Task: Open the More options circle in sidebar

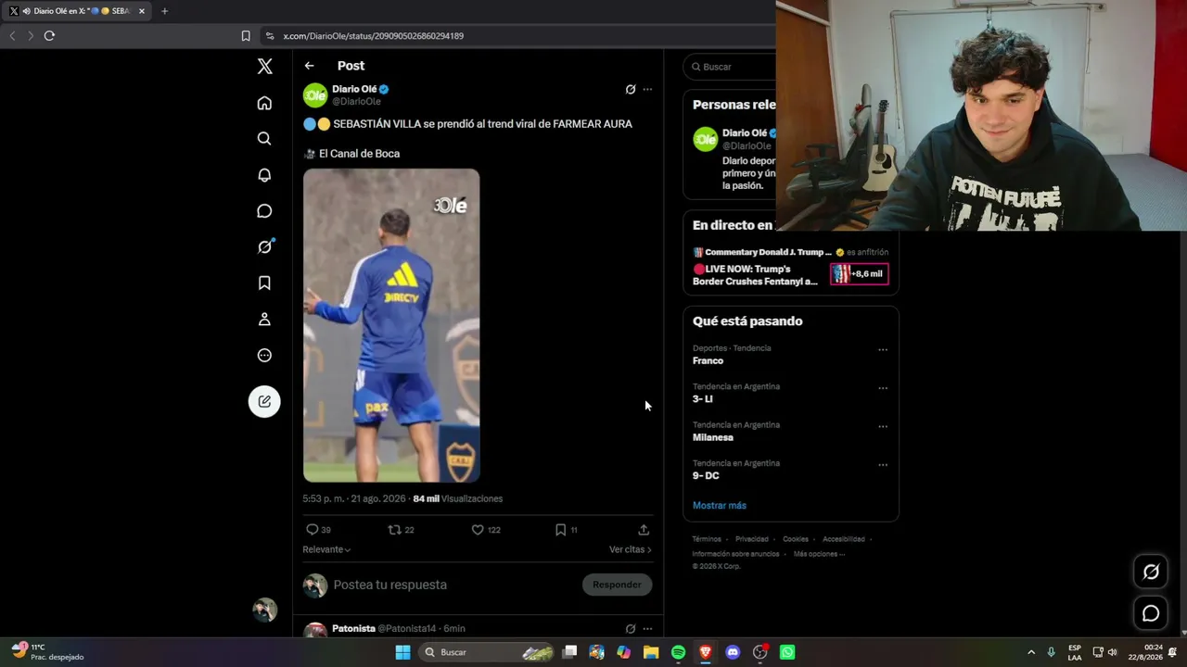Action: [264, 355]
